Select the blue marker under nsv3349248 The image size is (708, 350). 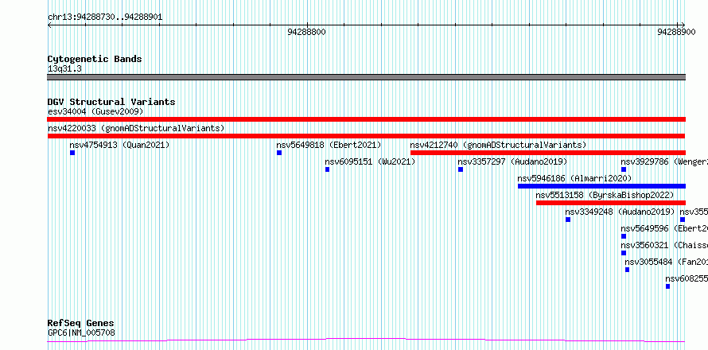point(568,220)
